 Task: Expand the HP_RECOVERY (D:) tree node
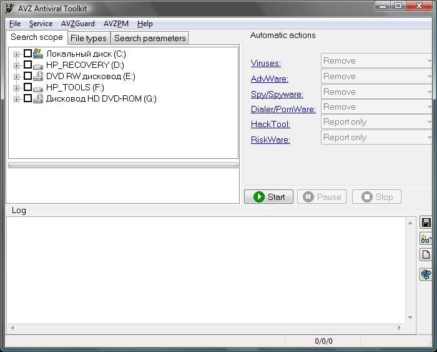(x=16, y=65)
